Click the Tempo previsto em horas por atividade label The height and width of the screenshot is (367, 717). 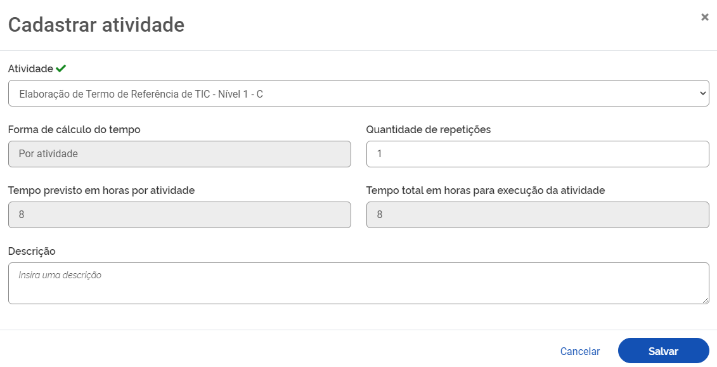[x=101, y=190]
